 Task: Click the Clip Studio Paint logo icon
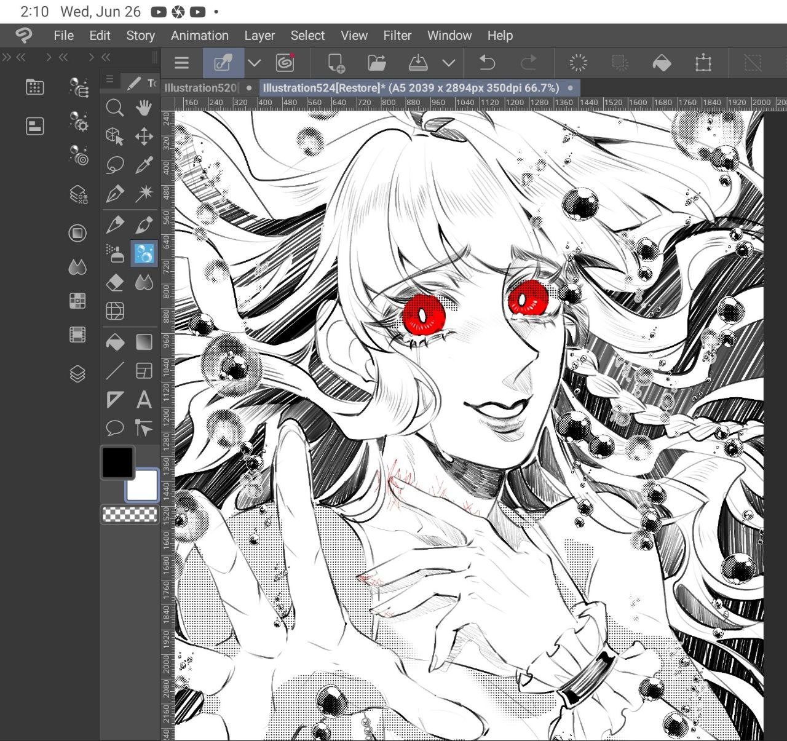click(23, 35)
